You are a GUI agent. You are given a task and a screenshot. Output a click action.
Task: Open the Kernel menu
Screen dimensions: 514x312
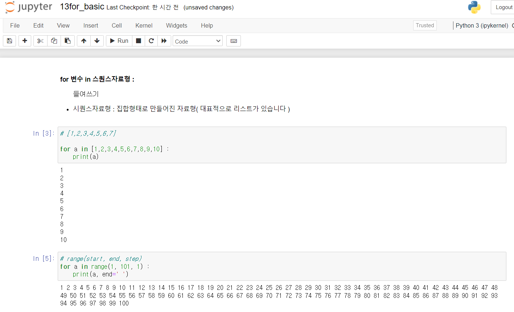[x=144, y=25]
